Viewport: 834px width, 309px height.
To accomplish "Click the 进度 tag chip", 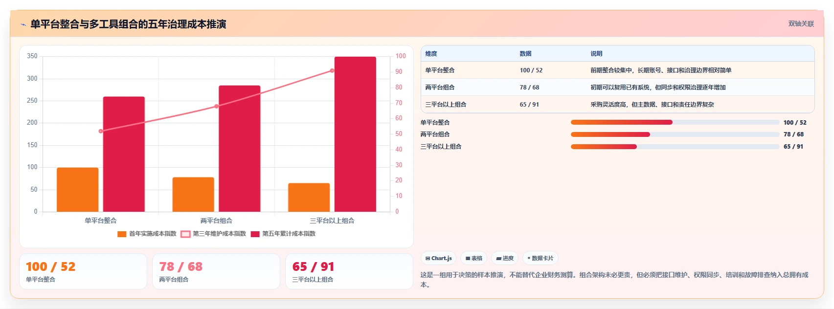I will (x=505, y=258).
